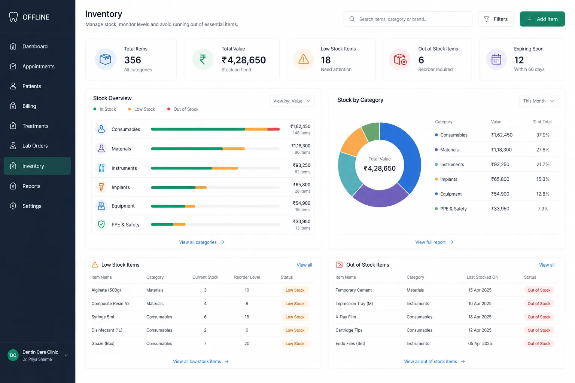Open the Patients section
Image resolution: width=575 pixels, height=383 pixels.
coord(37,86)
